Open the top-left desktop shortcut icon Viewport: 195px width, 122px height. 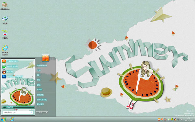pos(5,6)
